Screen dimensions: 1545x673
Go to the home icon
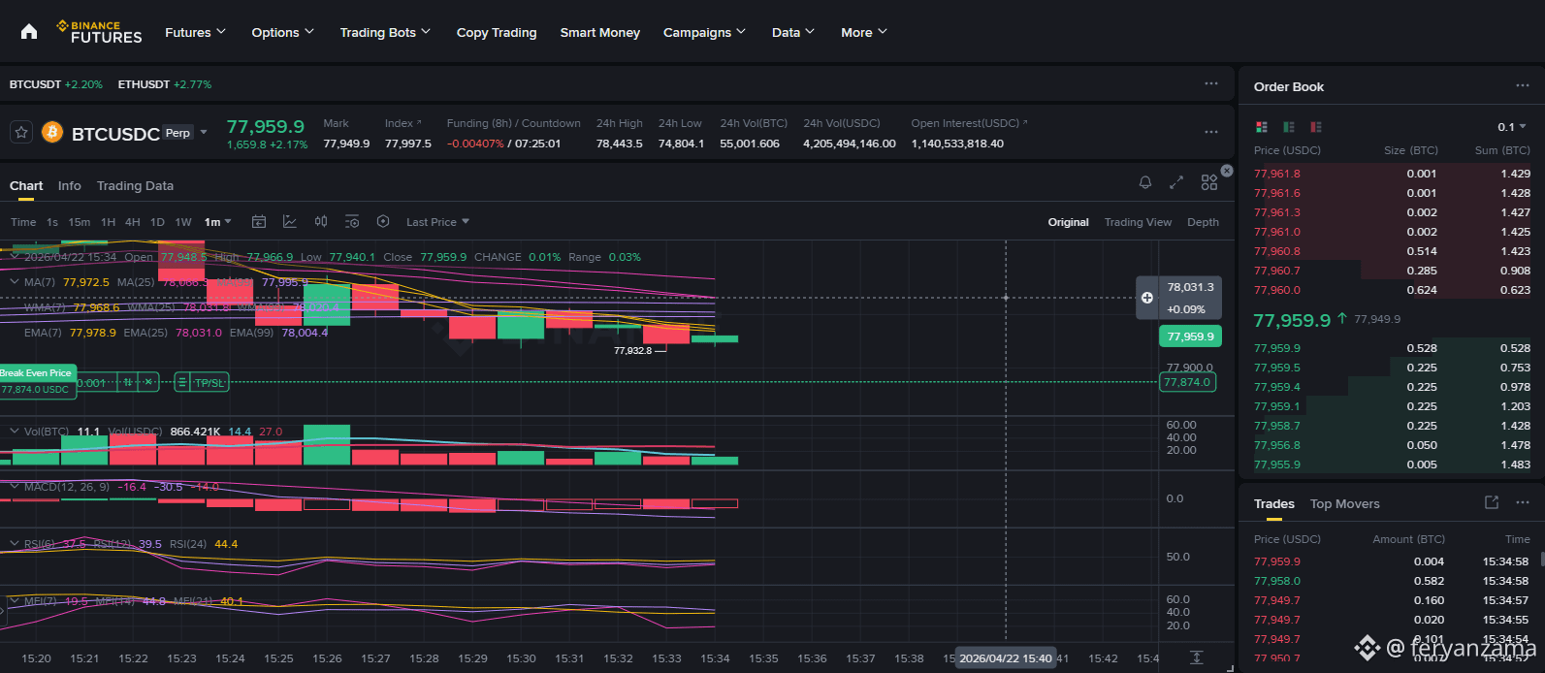(29, 32)
